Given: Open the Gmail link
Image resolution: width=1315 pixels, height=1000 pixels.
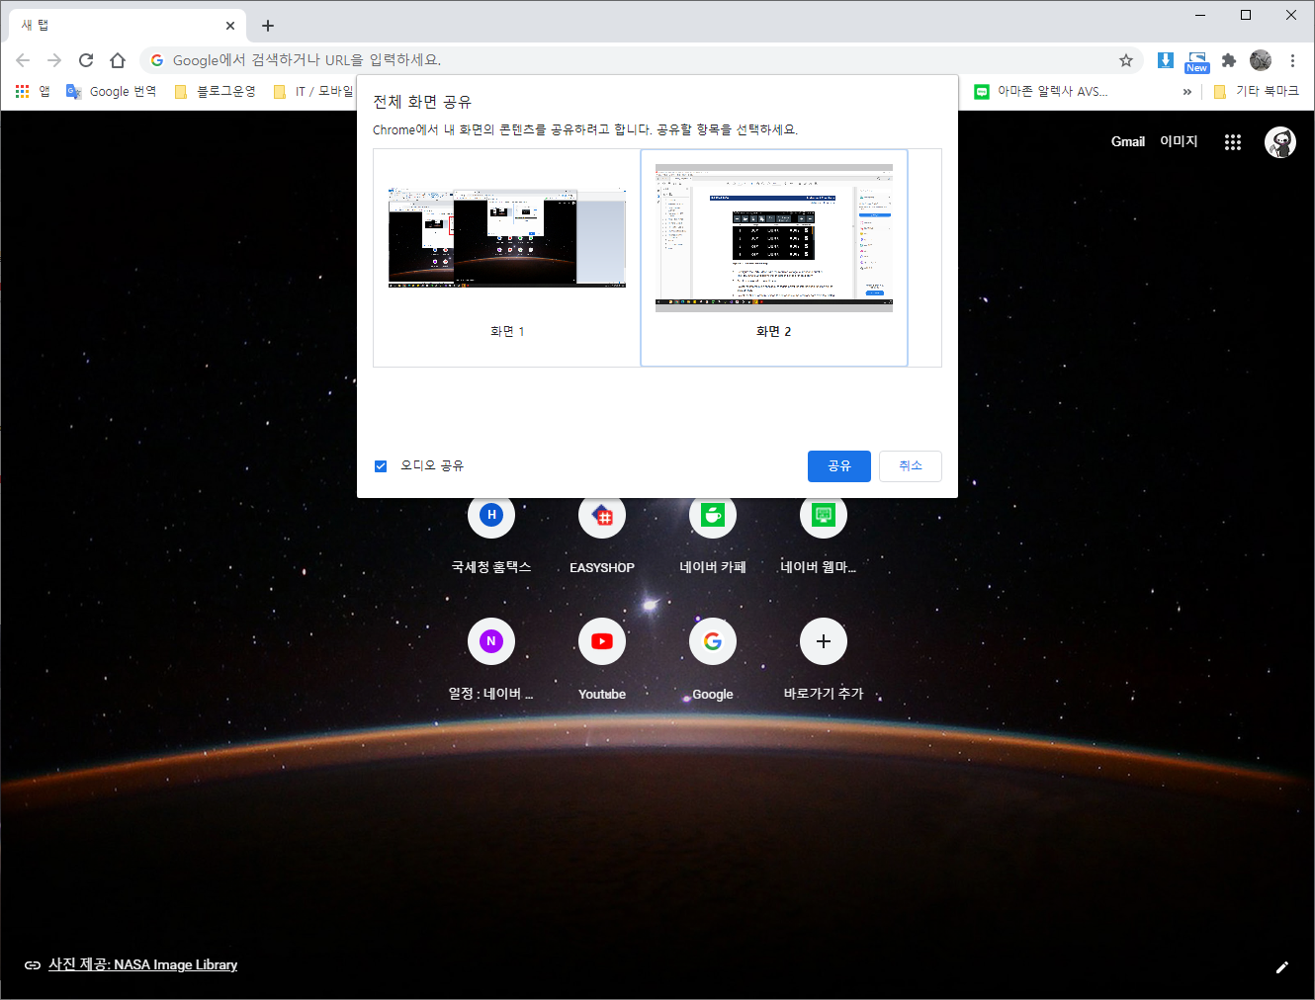Looking at the screenshot, I should (x=1128, y=142).
